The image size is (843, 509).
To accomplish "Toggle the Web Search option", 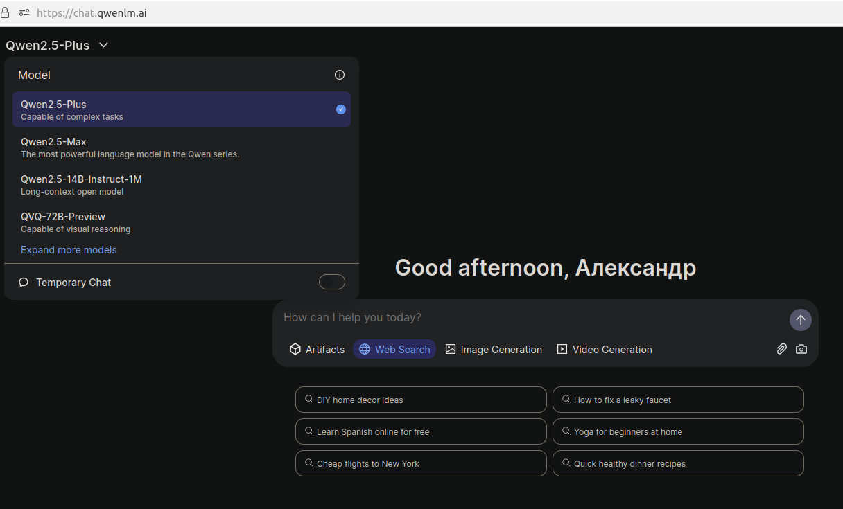I will click(394, 349).
